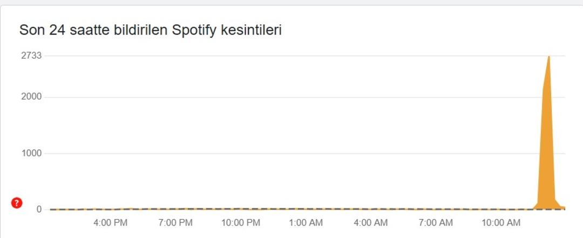The image size is (583, 238).
Task: Select the 2733 y-axis label
Action: [x=31, y=55]
